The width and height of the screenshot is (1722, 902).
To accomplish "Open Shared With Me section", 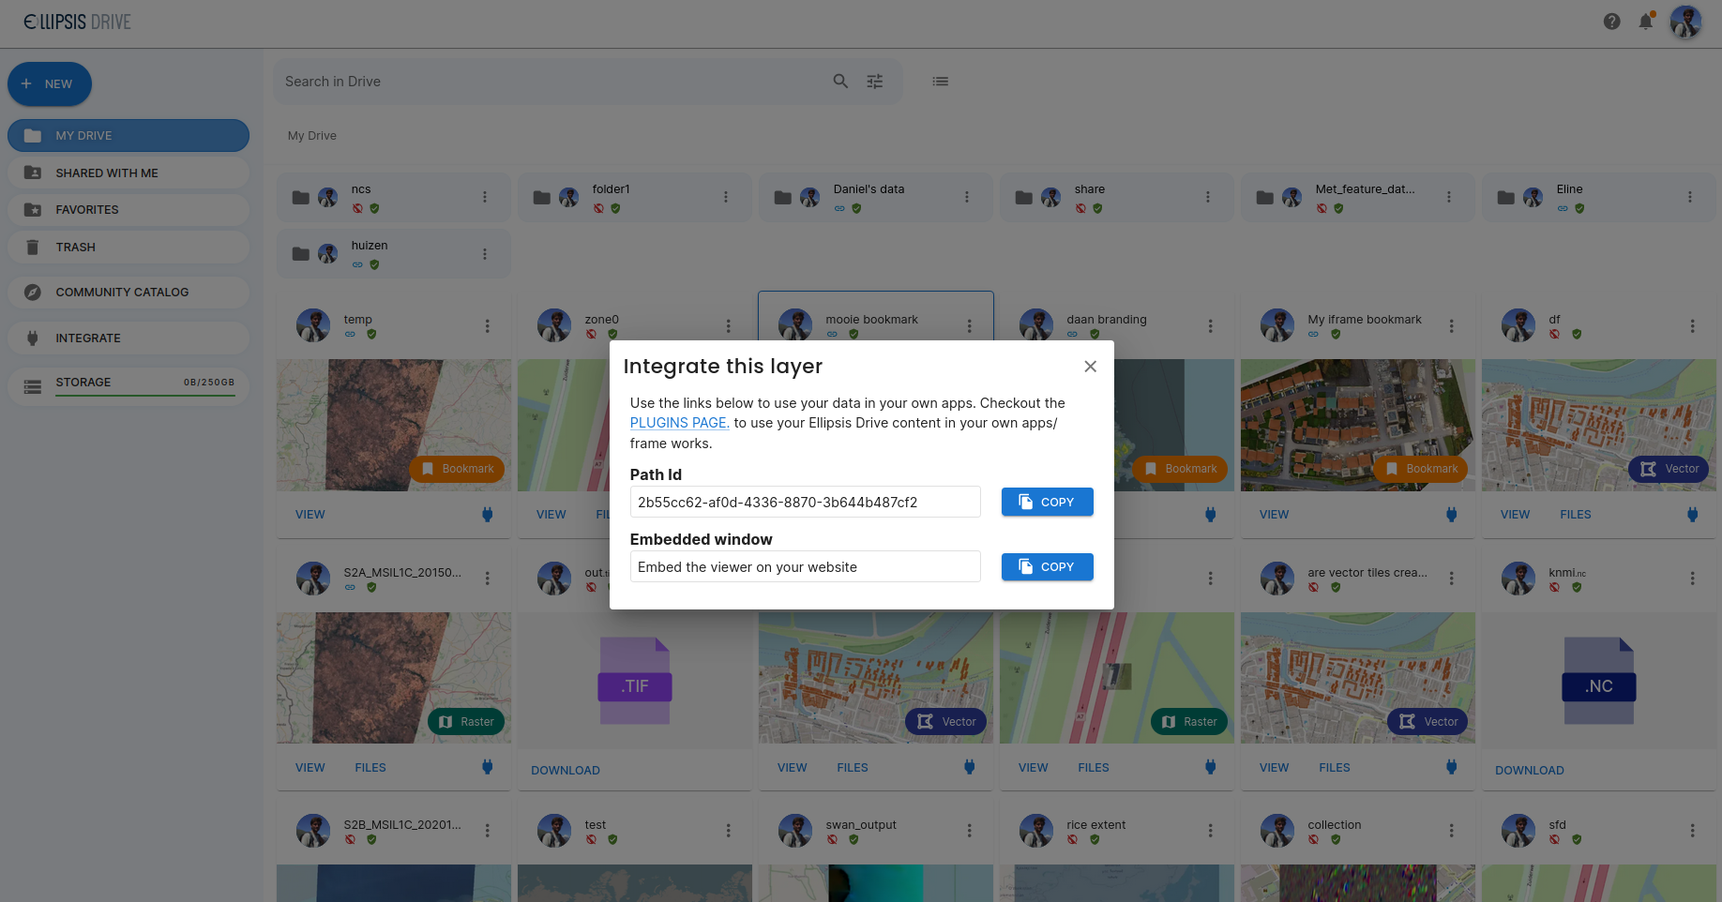I will [128, 173].
